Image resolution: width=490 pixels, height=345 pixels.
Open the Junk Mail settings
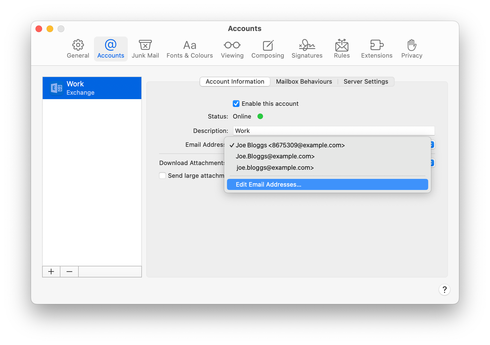145,49
